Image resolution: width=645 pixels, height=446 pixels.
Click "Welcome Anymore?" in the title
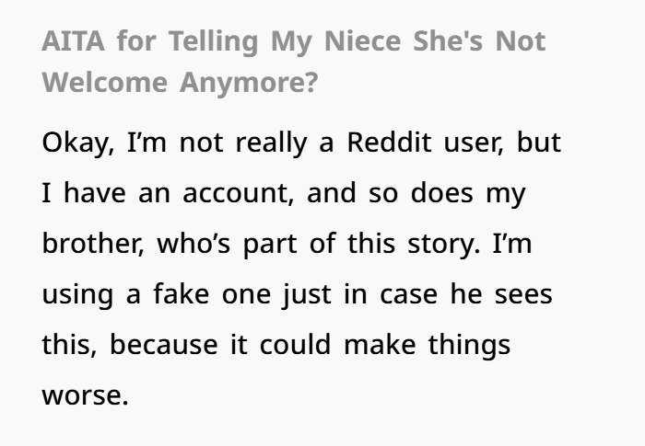(181, 83)
